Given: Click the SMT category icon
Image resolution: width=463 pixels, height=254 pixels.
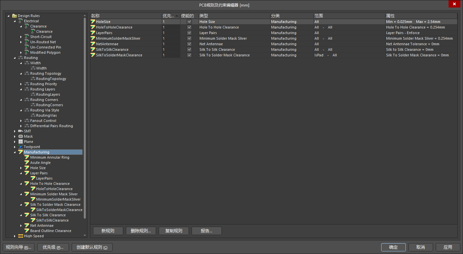Looking at the screenshot, I should tap(21, 131).
